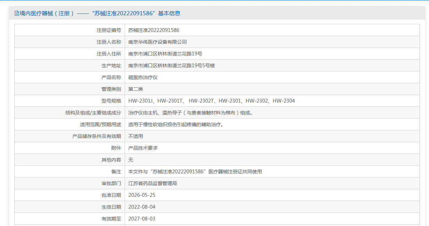Screen dimensions: 429x226
Task: Select company name 南京华伟医疗设备有限公司
Action: (x=158, y=42)
